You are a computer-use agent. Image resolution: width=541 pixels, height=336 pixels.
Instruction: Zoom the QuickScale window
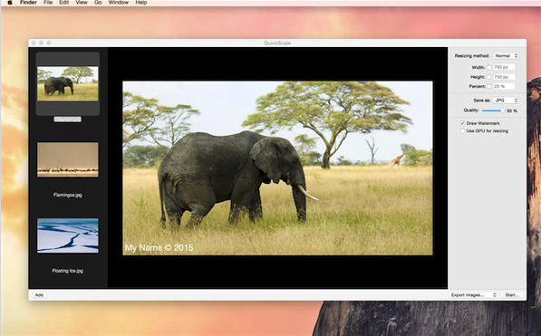click(49, 43)
